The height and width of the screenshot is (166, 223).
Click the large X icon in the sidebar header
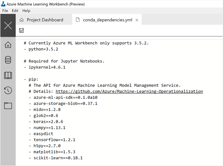[8, 25]
